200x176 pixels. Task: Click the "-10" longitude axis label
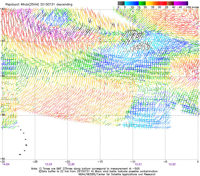pyautogui.click(x=133, y=162)
